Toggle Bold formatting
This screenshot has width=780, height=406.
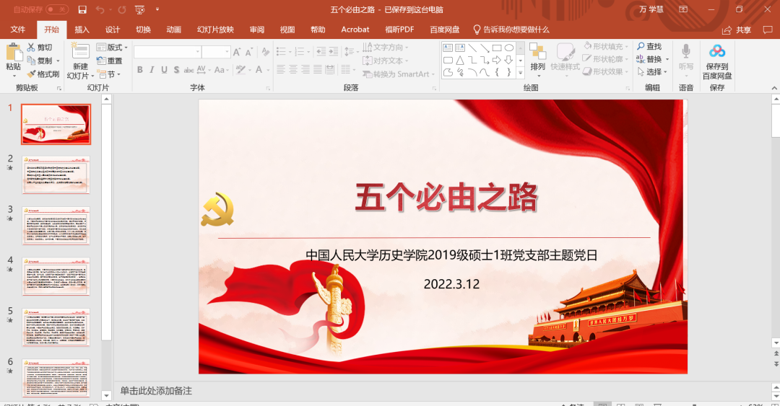[x=140, y=69]
